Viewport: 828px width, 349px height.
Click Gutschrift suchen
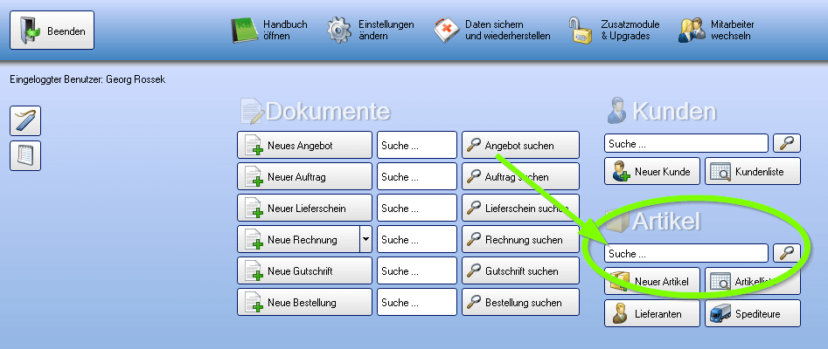[520, 271]
